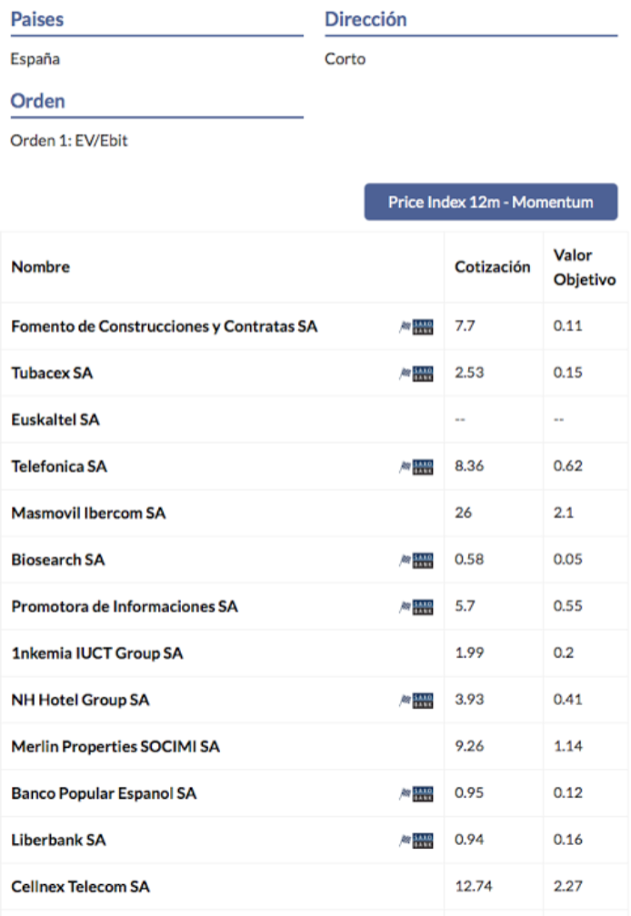This screenshot has height=916, width=631.
Task: Open Cellnex Telecom SA row
Action: (81, 887)
